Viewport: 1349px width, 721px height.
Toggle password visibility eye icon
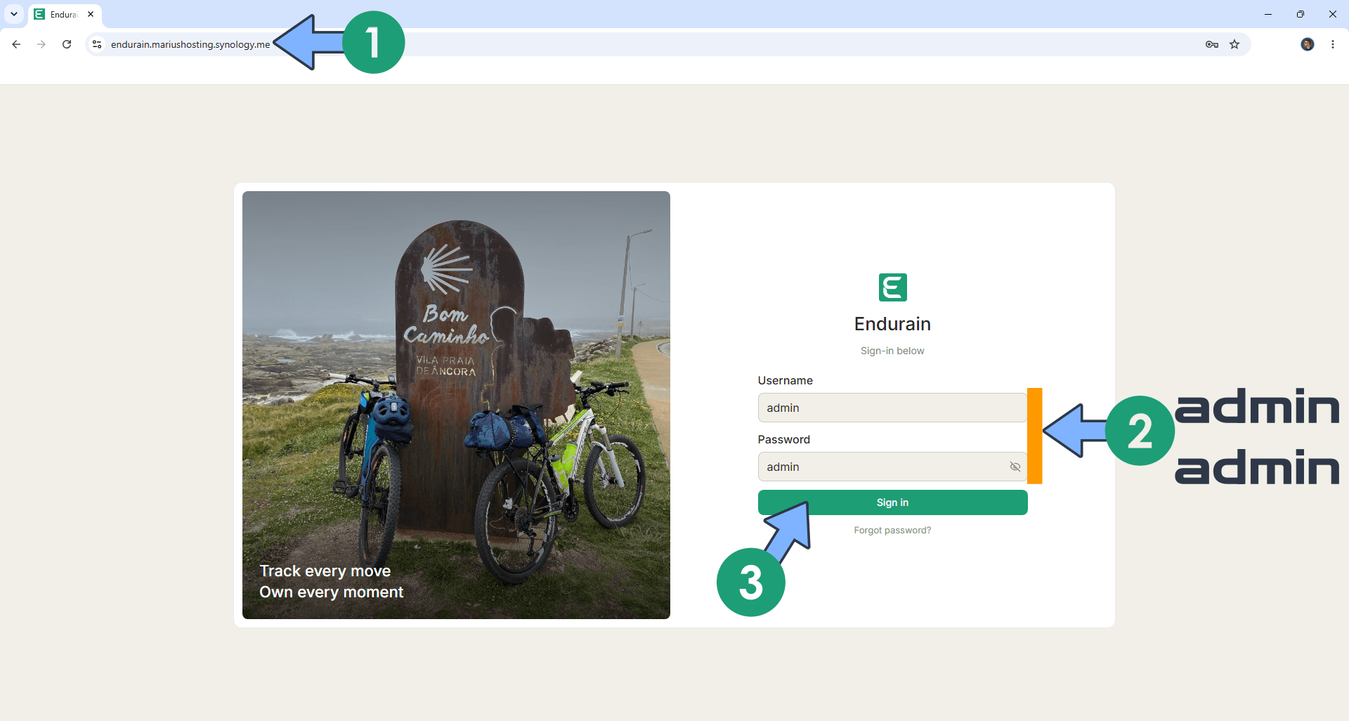click(x=1015, y=467)
